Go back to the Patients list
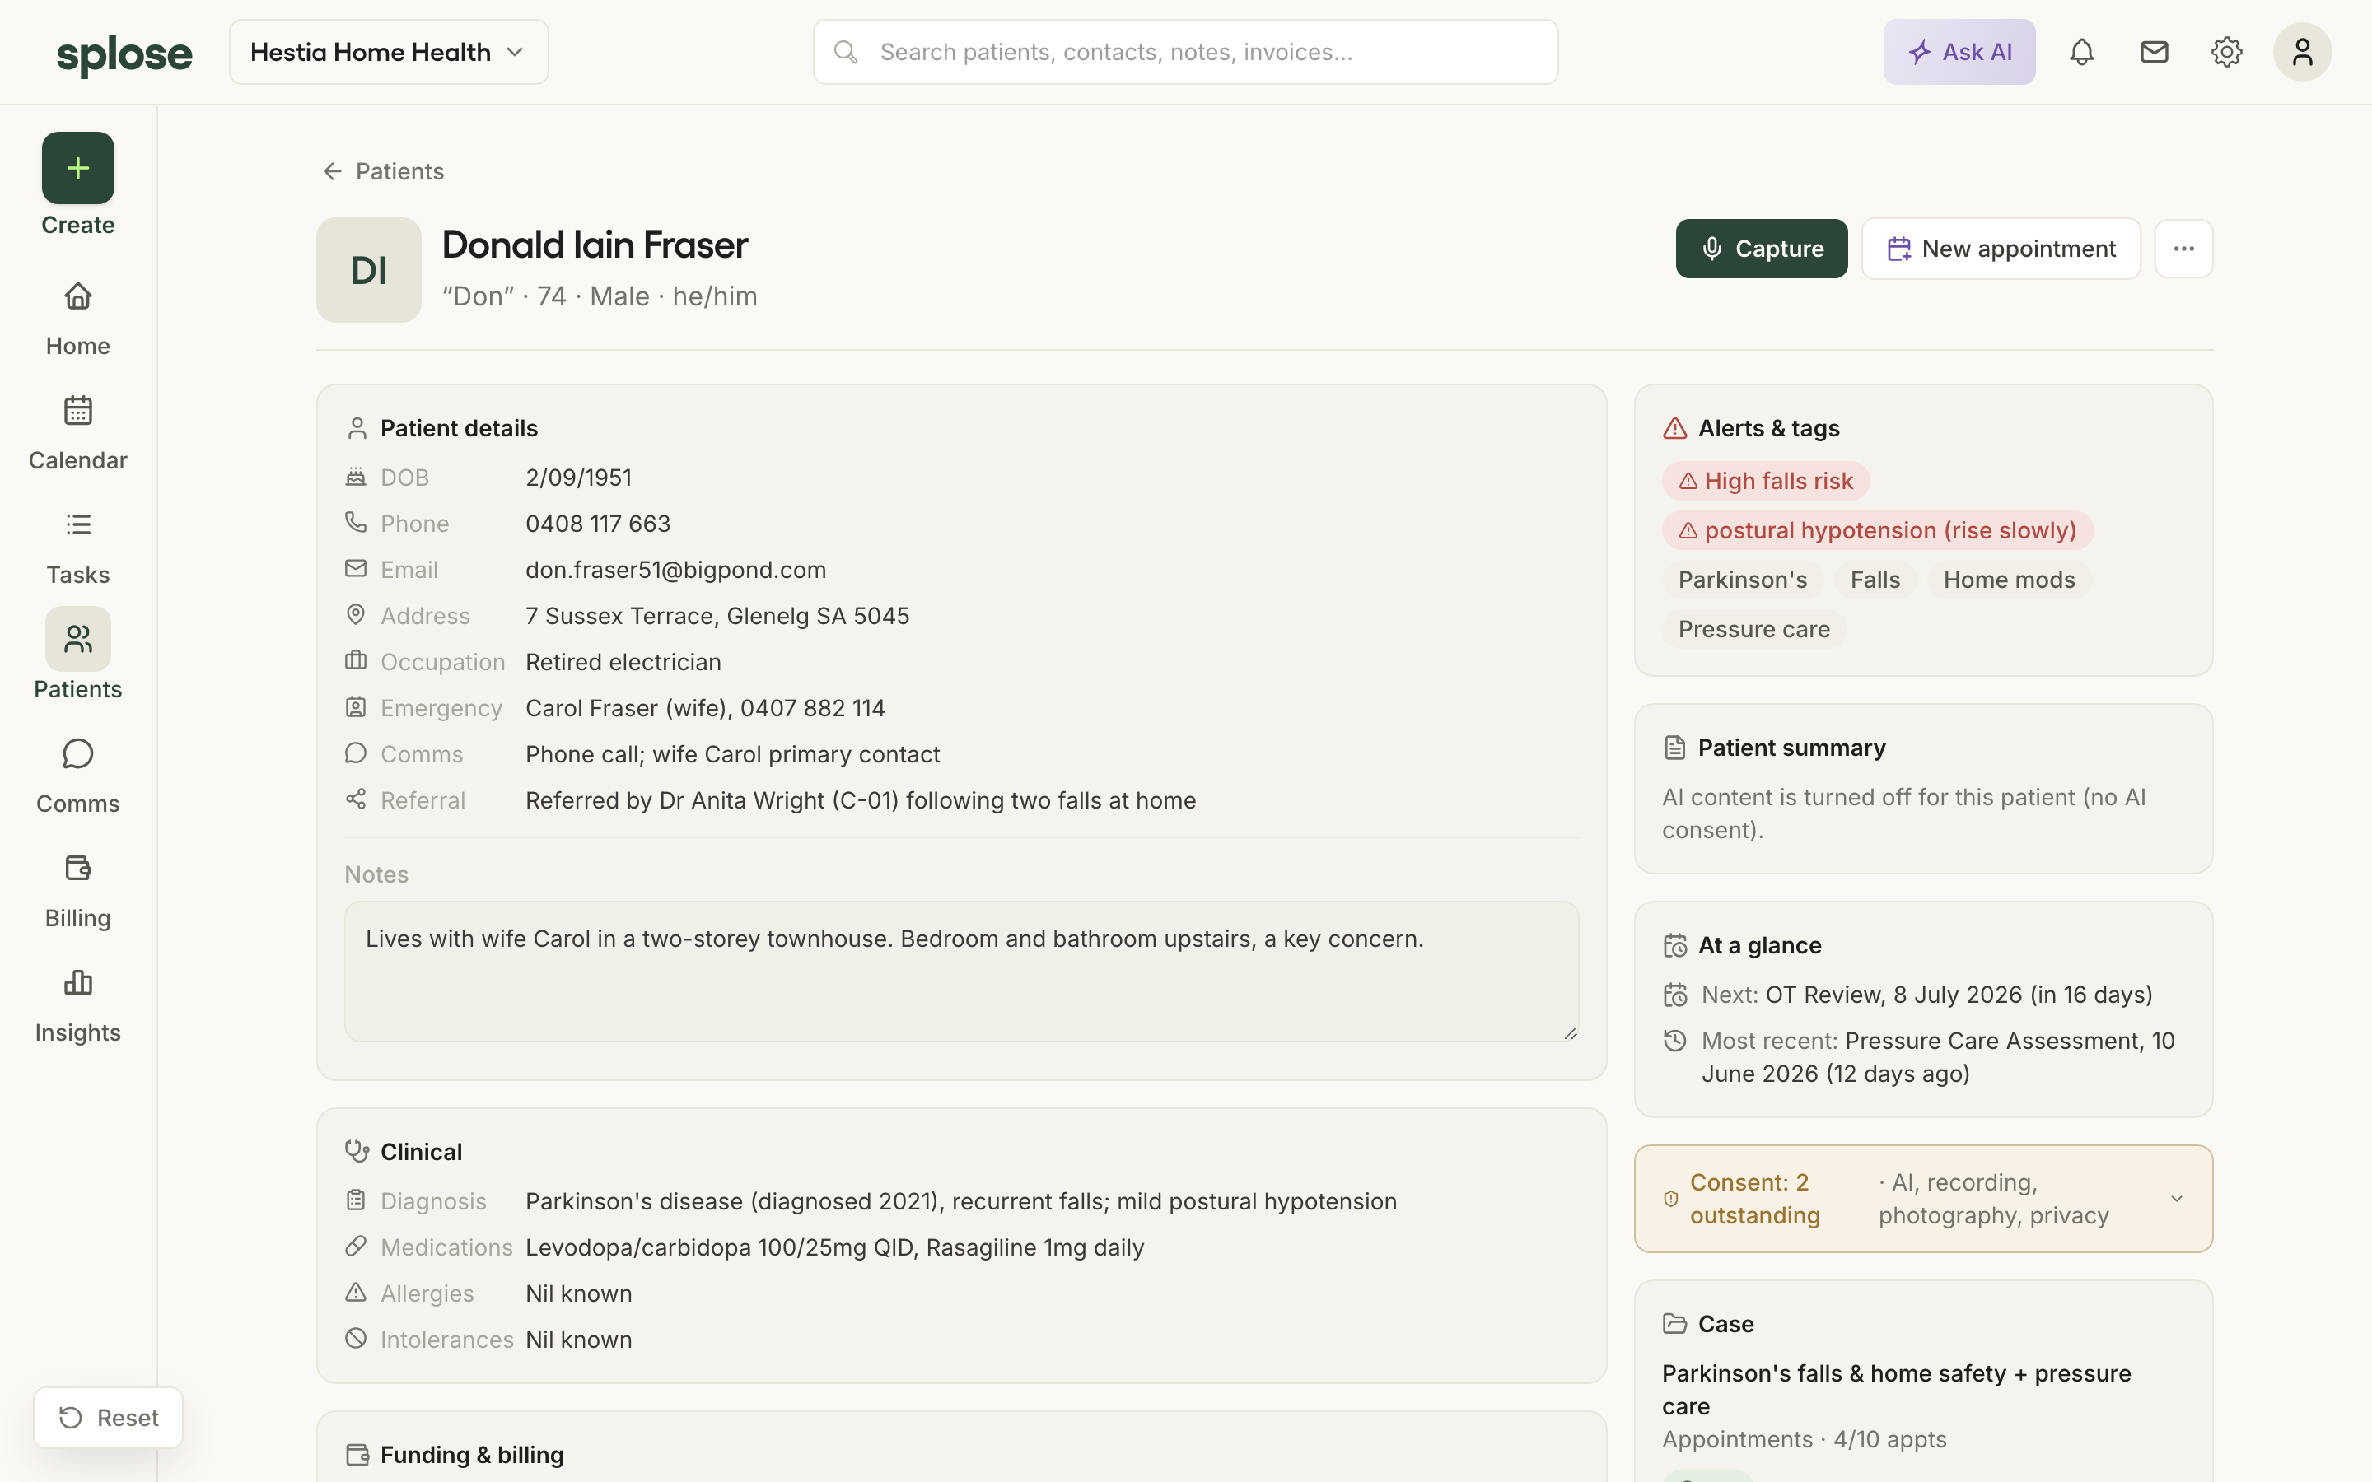Image resolution: width=2372 pixels, height=1482 pixels. [383, 171]
